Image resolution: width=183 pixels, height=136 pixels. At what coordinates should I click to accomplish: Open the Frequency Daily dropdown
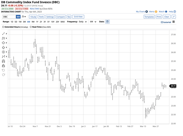tap(83, 22)
